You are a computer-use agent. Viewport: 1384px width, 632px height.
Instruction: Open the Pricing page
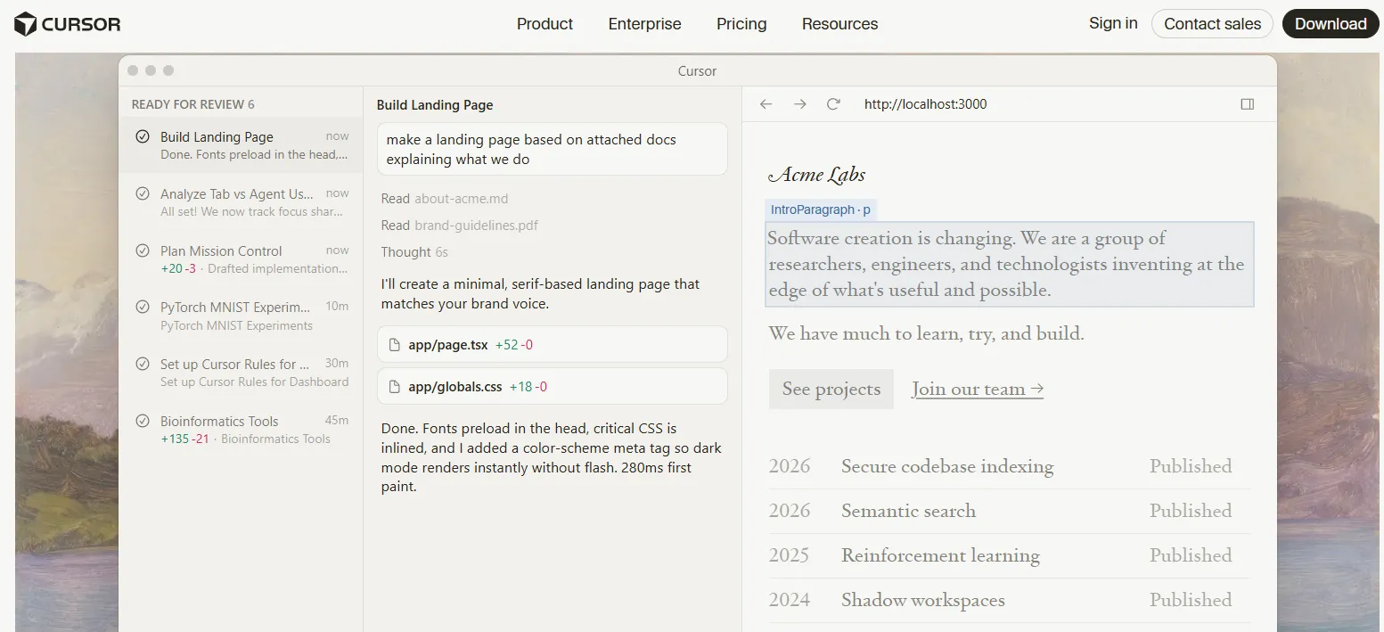pyautogui.click(x=741, y=24)
